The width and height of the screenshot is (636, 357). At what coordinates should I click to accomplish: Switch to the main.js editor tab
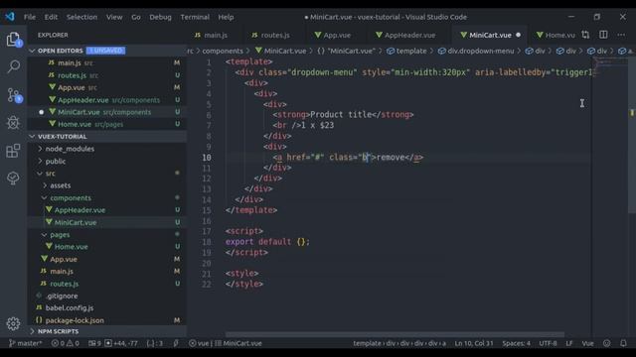click(215, 36)
